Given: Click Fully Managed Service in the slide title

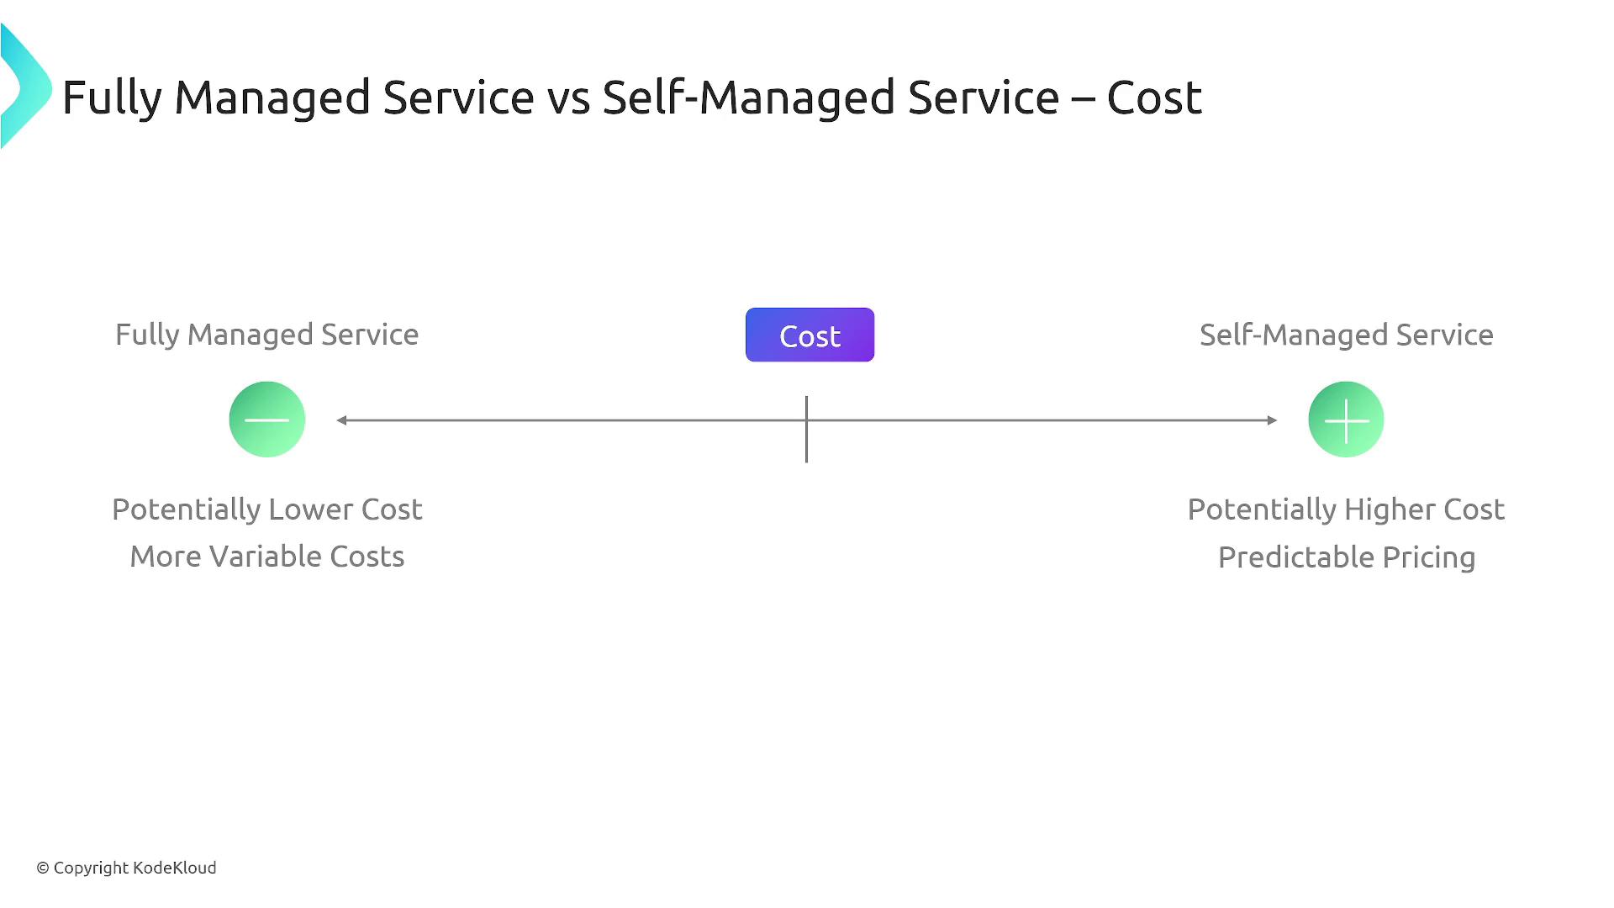Looking at the screenshot, I should (298, 98).
